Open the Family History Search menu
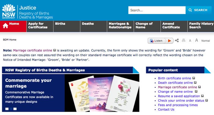 coord(201,27)
